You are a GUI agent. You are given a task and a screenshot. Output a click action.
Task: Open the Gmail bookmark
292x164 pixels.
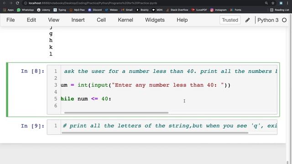[x=127, y=10]
